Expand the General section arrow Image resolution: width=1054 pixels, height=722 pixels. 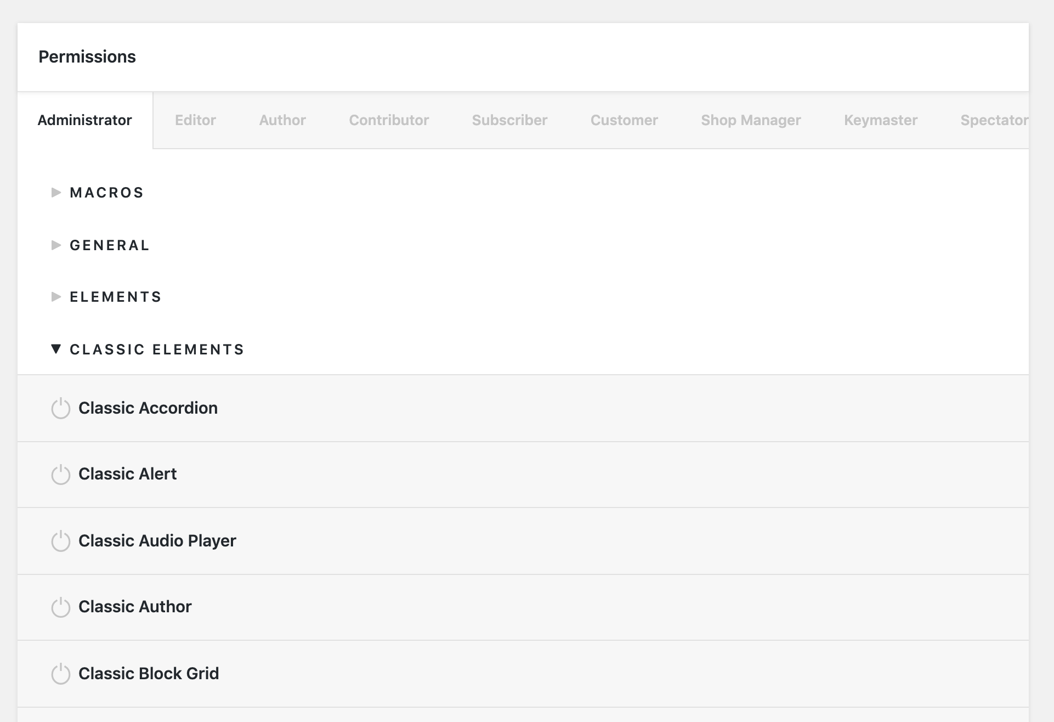[x=55, y=245]
